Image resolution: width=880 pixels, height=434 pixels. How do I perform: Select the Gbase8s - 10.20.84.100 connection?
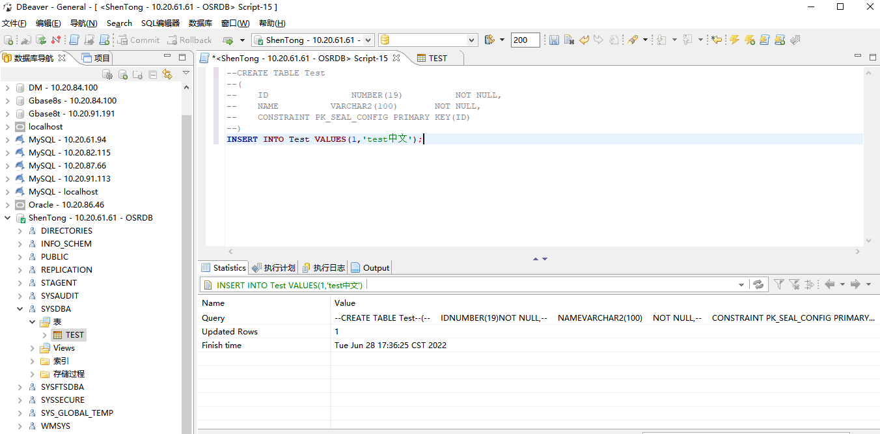coord(72,100)
